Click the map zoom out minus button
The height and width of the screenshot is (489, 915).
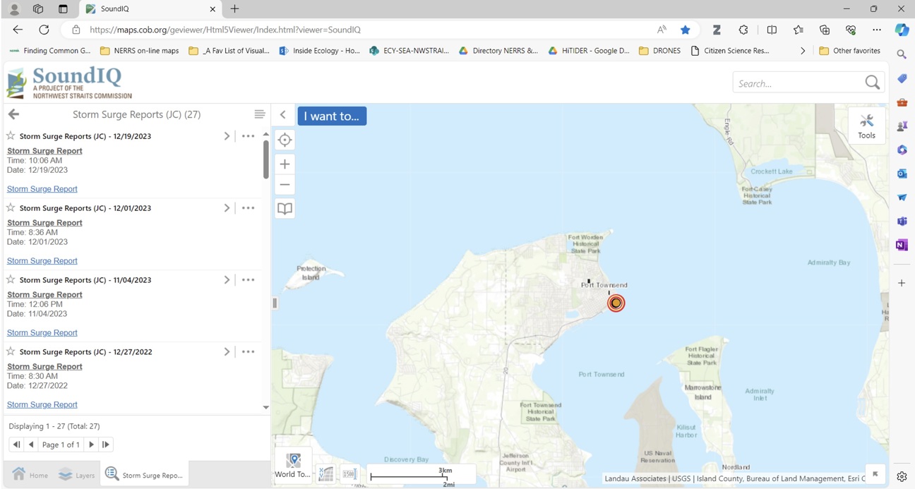(x=285, y=185)
